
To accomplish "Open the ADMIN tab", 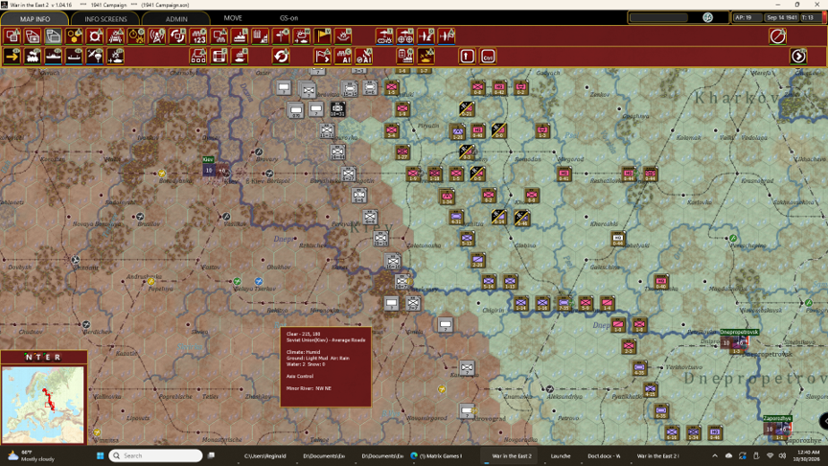I will pos(176,18).
